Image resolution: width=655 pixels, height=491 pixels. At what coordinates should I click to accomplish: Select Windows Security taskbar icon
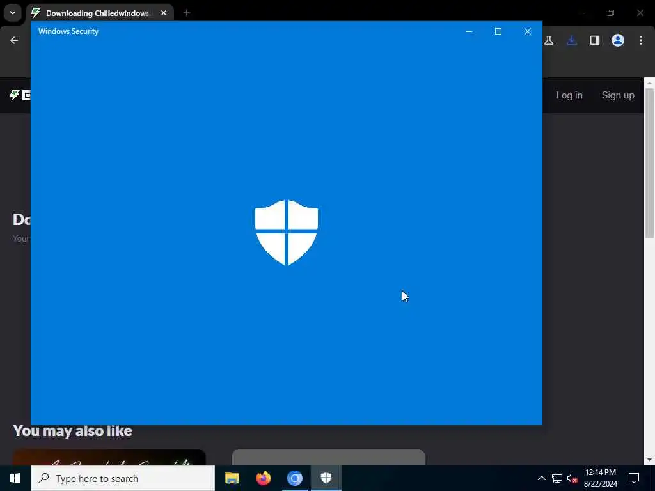326,478
